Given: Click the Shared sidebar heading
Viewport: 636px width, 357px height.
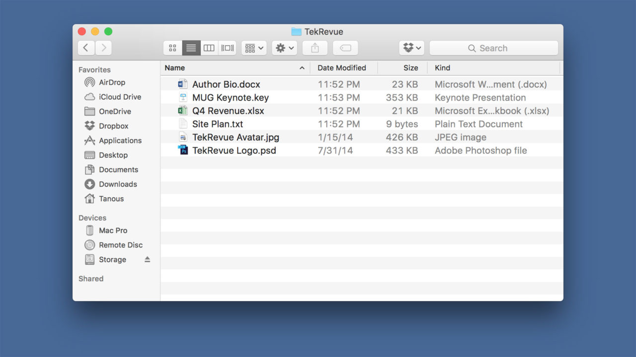Looking at the screenshot, I should point(91,279).
